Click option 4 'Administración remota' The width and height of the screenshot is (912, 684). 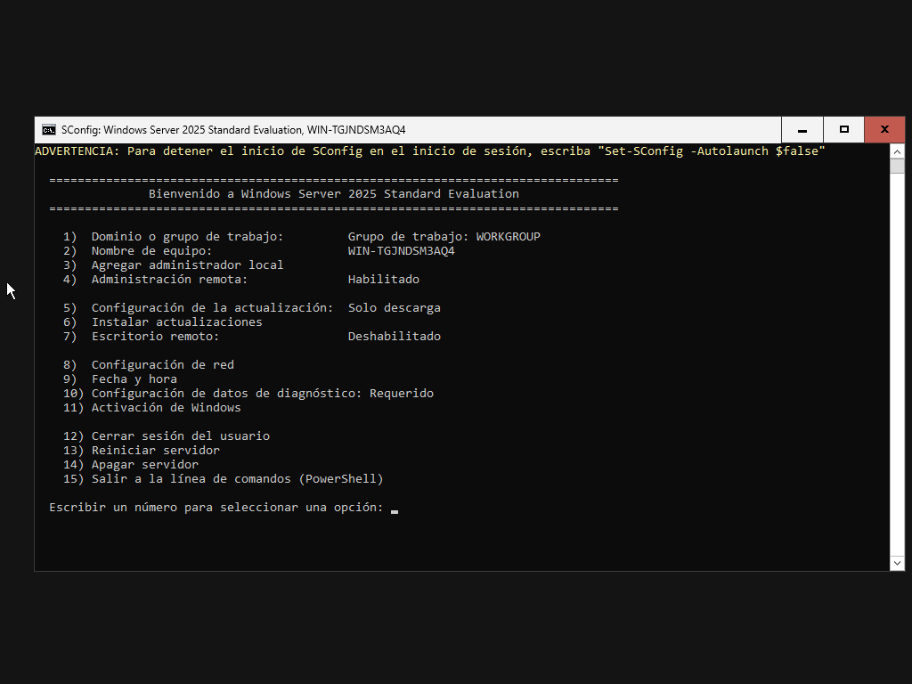pyautogui.click(x=155, y=279)
